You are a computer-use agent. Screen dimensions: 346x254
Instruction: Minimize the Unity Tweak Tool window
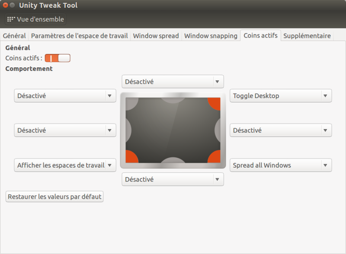[13, 5]
